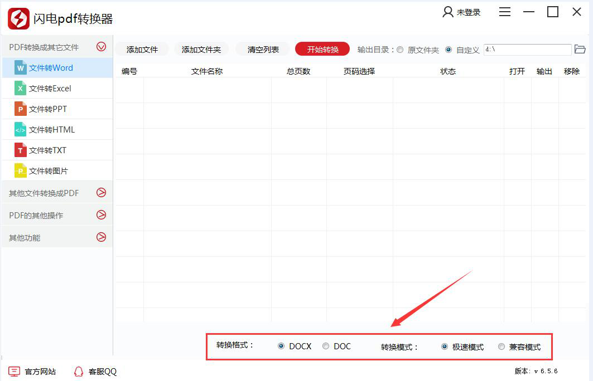Click the PPT icon for 文件转PPT
Screen dimensions: 593x381
click(x=21, y=109)
